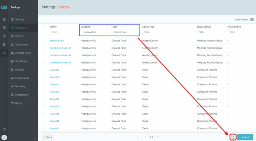Click the Floor column header
The image size is (256, 141).
click(115, 27)
